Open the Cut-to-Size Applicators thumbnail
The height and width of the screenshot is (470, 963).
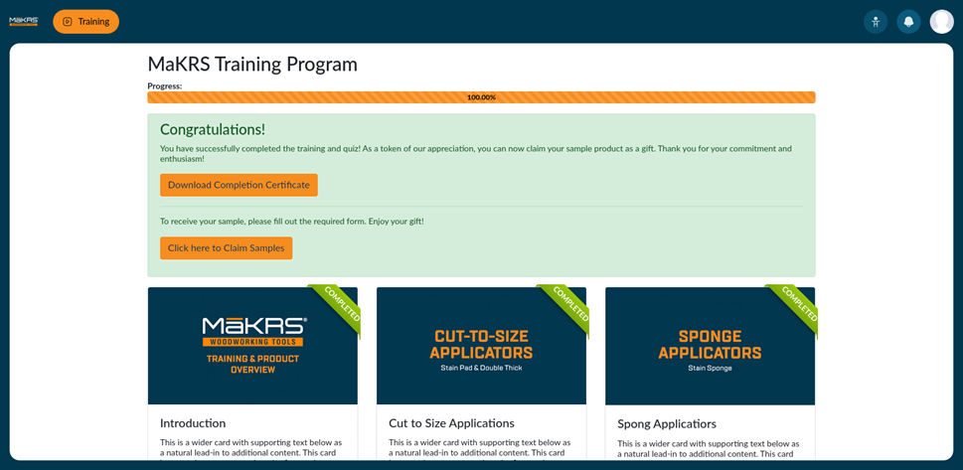pyautogui.click(x=481, y=346)
